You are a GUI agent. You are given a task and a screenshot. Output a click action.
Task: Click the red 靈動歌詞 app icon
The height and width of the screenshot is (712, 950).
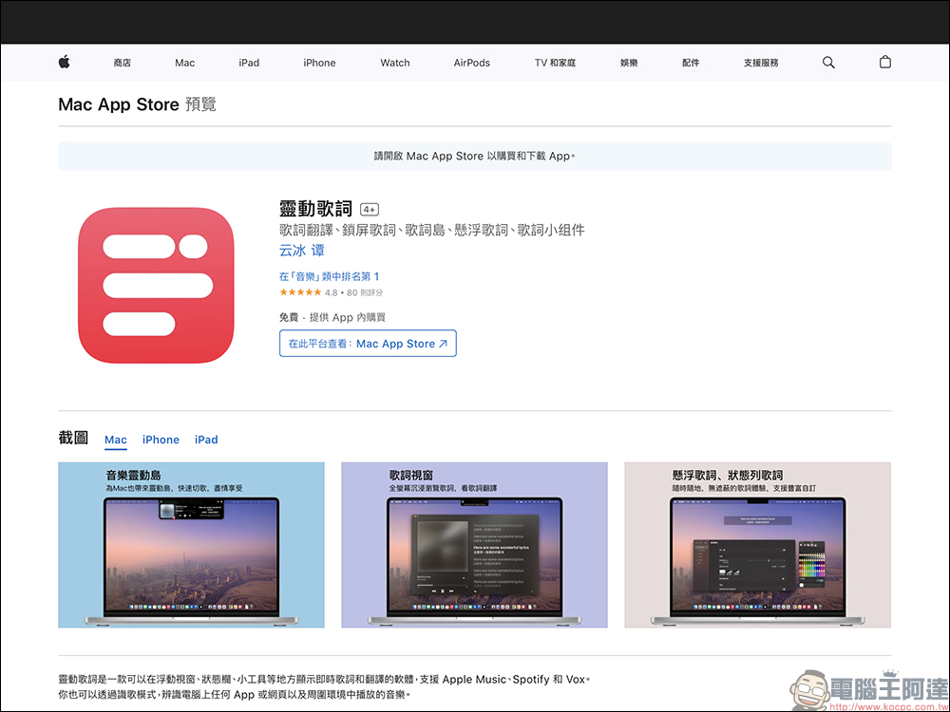point(156,285)
